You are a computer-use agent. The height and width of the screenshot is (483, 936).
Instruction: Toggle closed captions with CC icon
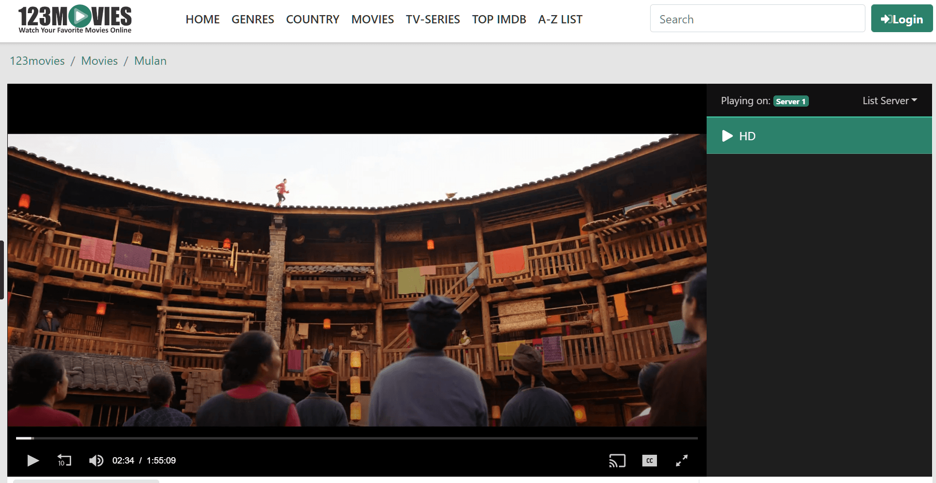pos(650,461)
